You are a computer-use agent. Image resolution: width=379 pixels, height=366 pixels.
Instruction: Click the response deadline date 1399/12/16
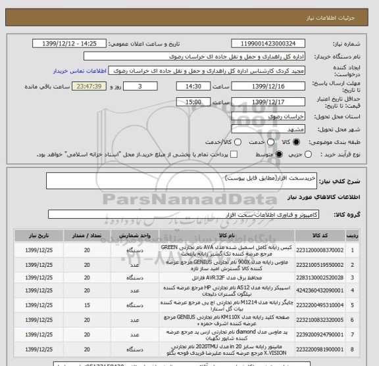tap(268, 86)
